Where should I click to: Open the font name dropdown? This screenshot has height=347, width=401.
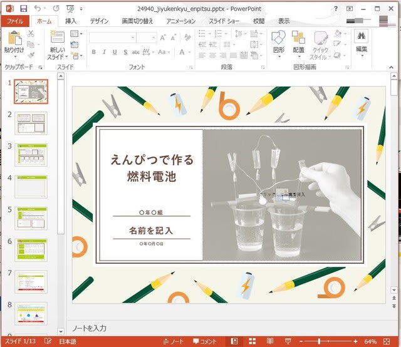click(x=133, y=38)
